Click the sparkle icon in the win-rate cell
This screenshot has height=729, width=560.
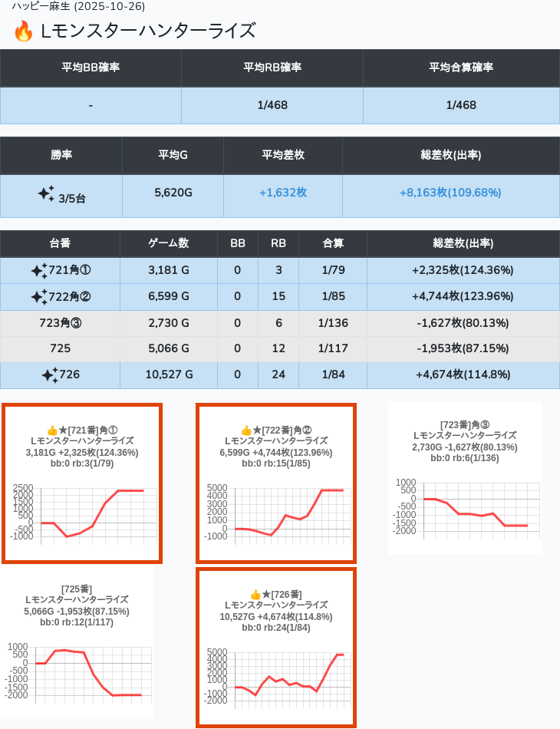(x=46, y=193)
